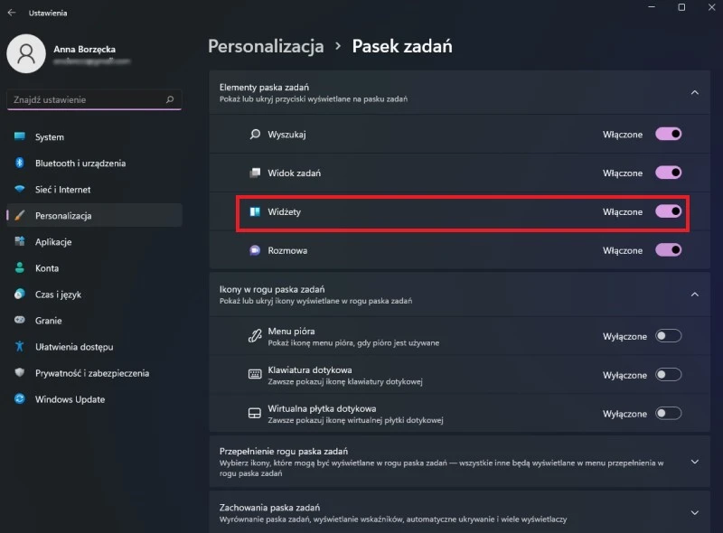Image resolution: width=723 pixels, height=533 pixels.
Task: Select Prywatność i zabezpieczenia in the sidebar
Action: click(x=91, y=373)
